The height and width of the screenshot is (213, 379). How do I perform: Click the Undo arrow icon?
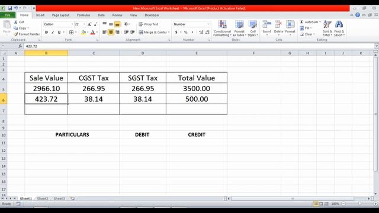(16, 8)
